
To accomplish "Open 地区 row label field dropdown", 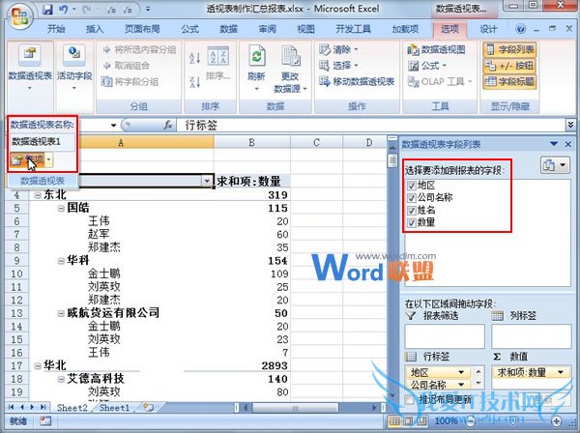I will click(x=461, y=372).
